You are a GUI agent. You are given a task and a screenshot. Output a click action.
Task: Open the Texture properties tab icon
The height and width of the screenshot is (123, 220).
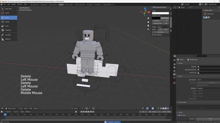click(x=174, y=83)
